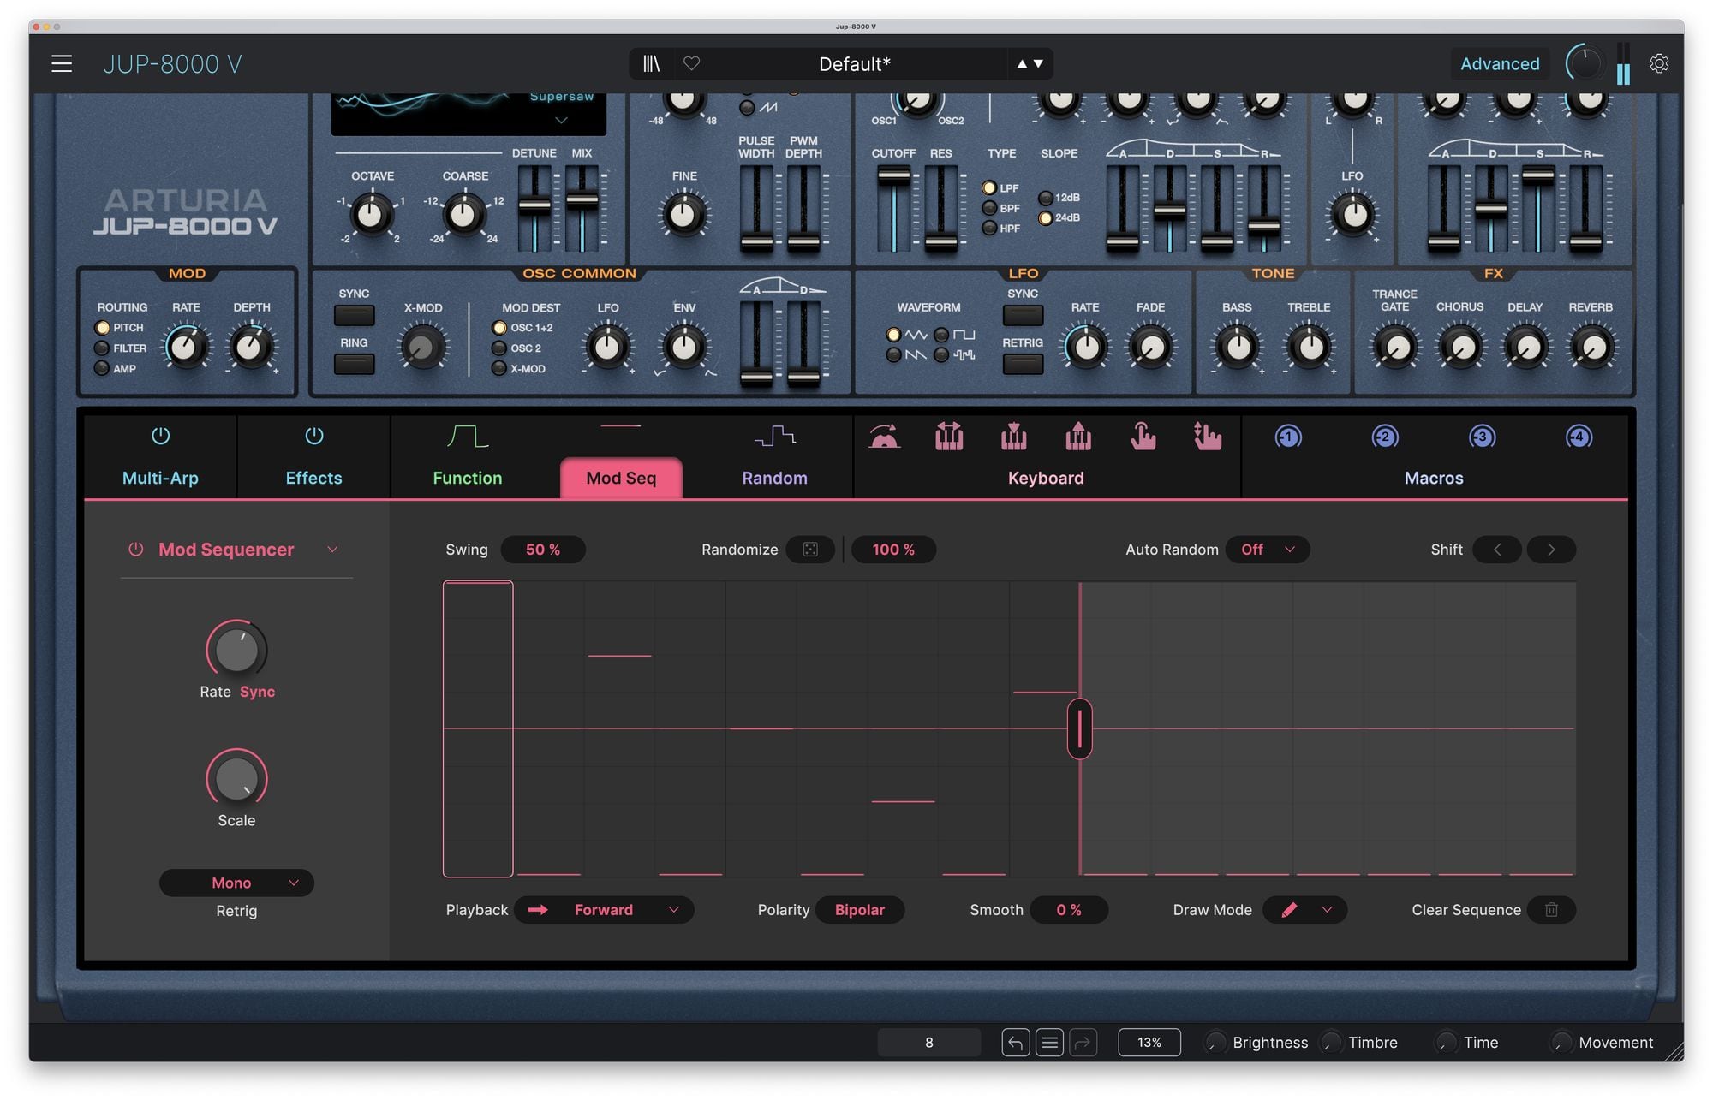Open the edit history list icon
This screenshot has height=1100, width=1713.
(x=1049, y=1043)
